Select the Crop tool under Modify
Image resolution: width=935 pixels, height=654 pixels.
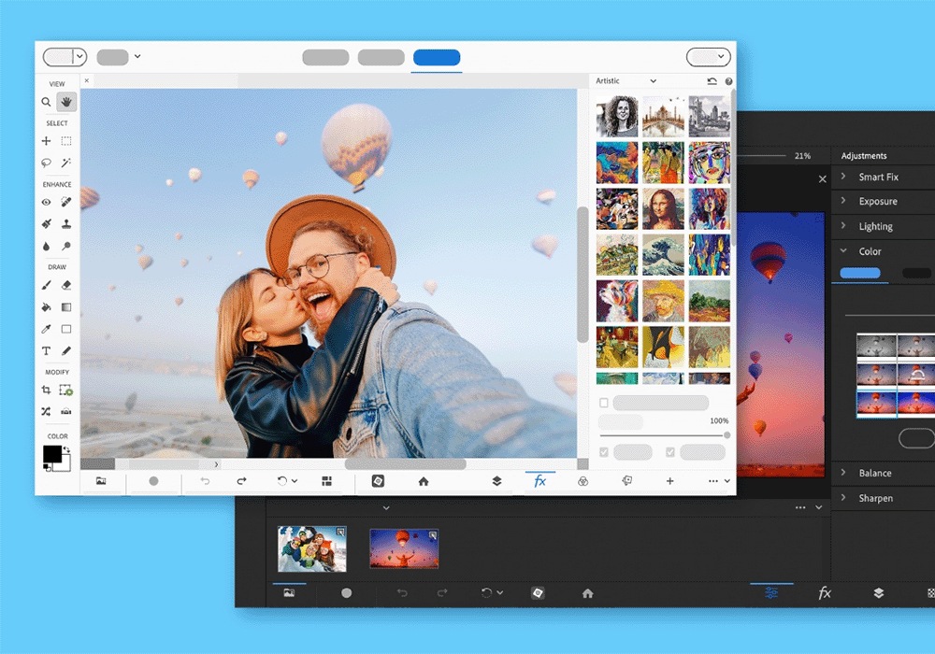pos(46,390)
